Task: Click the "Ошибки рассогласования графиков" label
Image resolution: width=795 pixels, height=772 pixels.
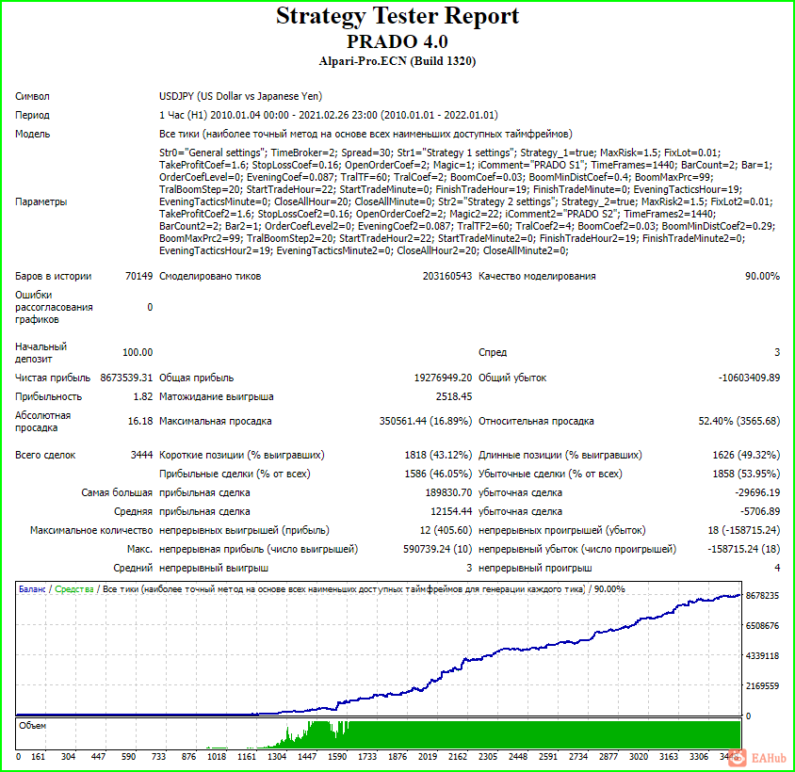Action: 54,307
